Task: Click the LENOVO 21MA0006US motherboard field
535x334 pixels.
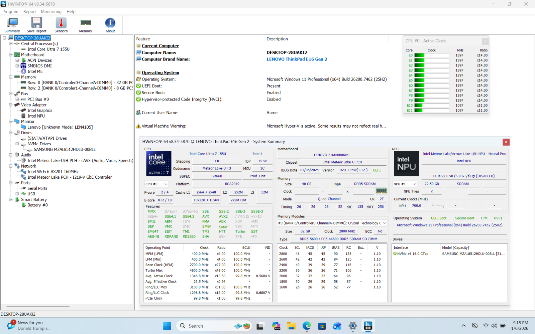Action: pyautogui.click(x=332, y=155)
